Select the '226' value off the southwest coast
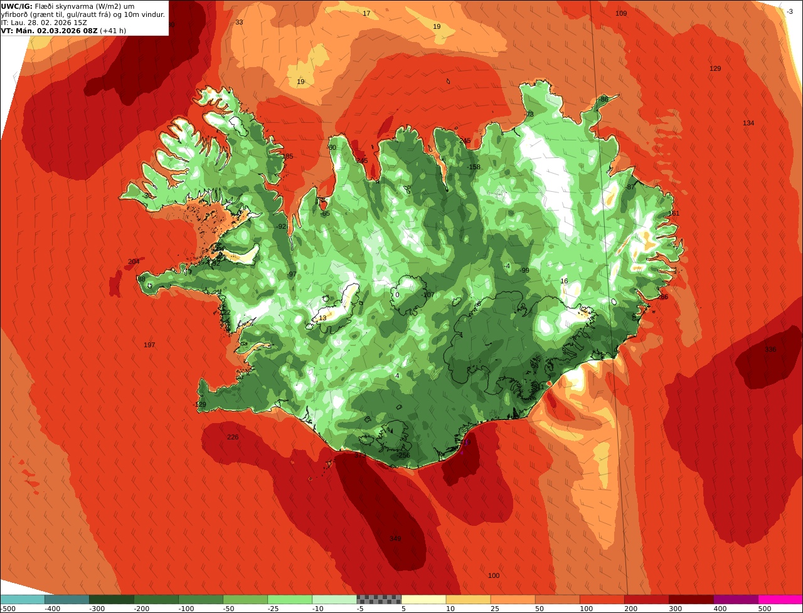Image resolution: width=803 pixels, height=613 pixels. [x=233, y=437]
